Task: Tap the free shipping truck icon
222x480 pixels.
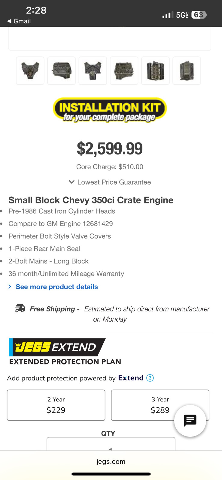Action: pyautogui.click(x=20, y=308)
